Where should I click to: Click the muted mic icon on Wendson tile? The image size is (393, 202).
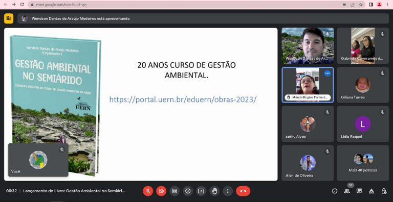[x=327, y=34]
